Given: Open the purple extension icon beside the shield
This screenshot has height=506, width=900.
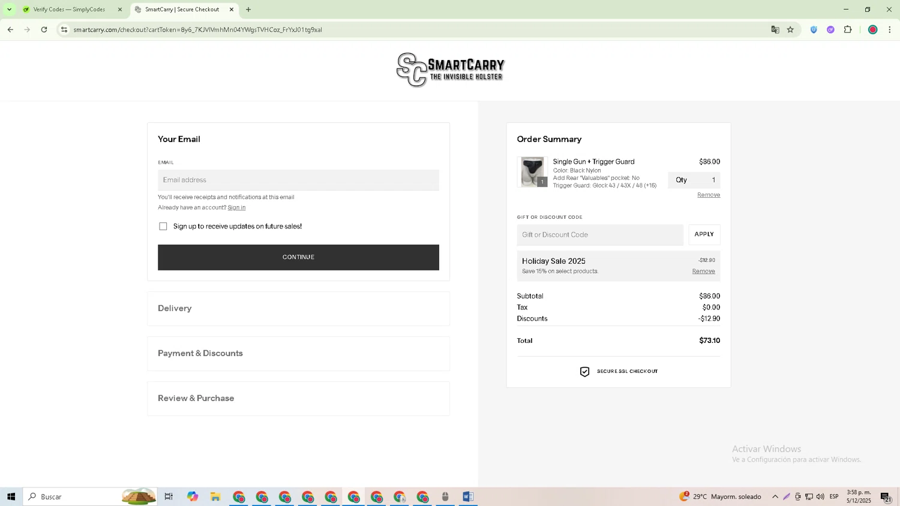Looking at the screenshot, I should point(830,29).
